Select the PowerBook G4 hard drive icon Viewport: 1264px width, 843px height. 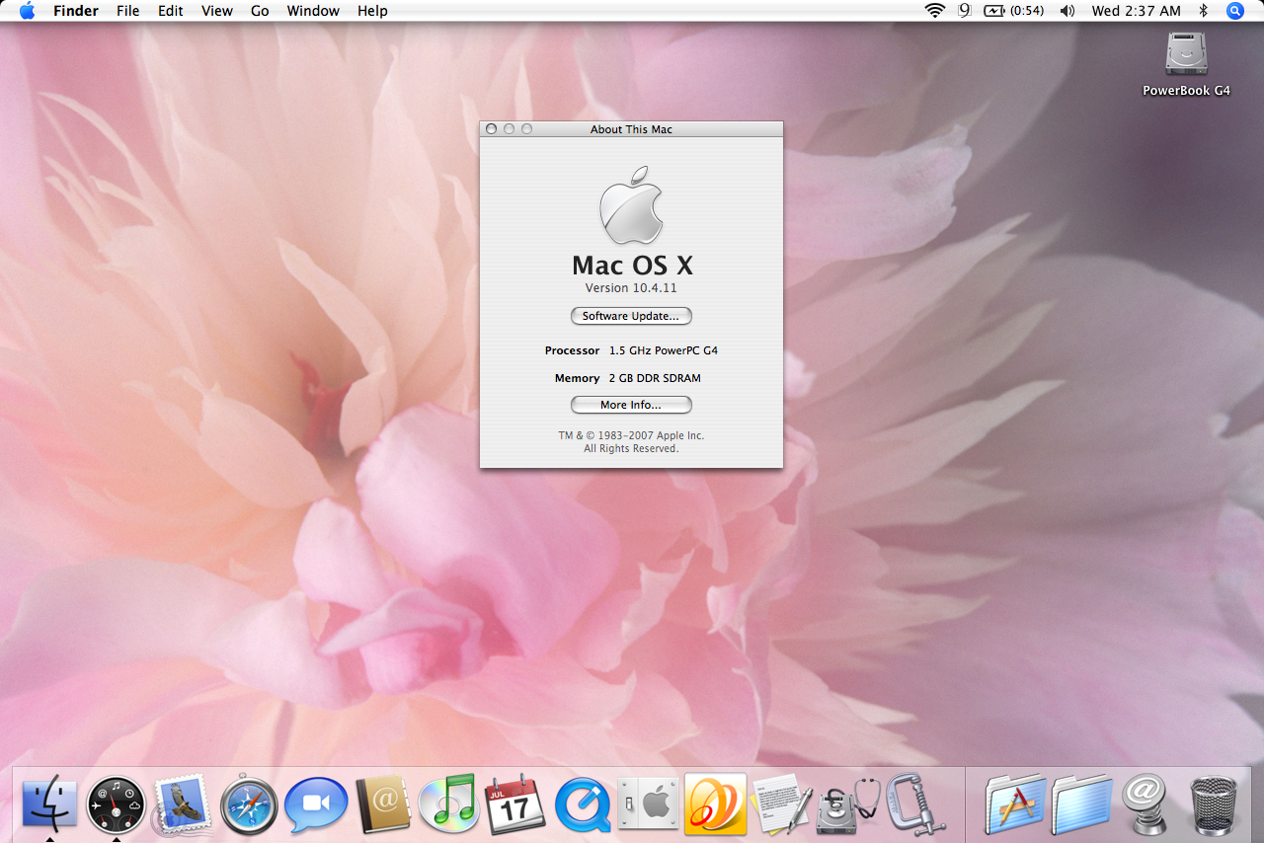pos(1186,54)
